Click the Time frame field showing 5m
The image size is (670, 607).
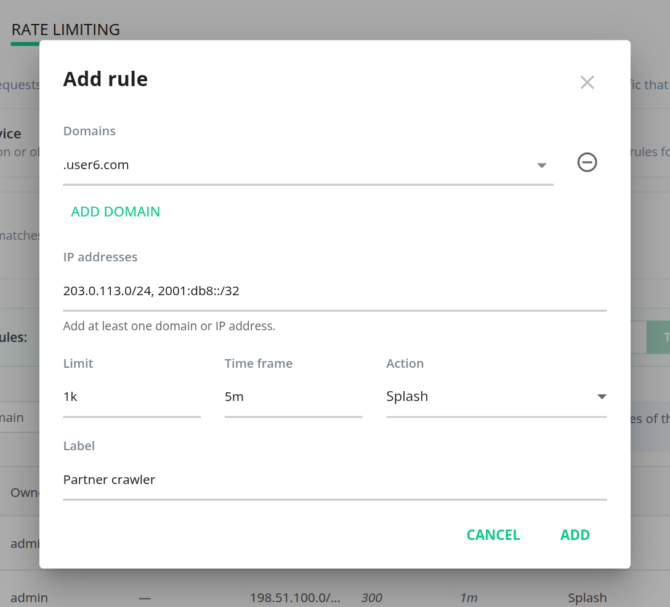pyautogui.click(x=294, y=397)
